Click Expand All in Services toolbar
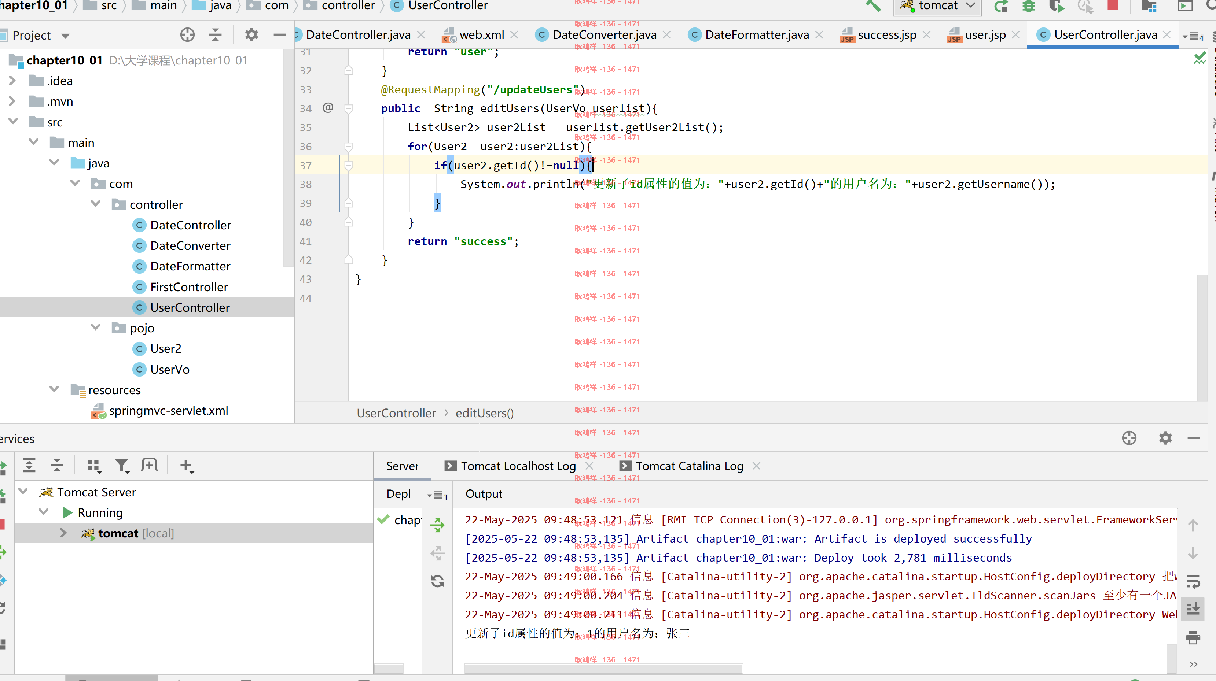Screen dimensions: 1216x681 pos(29,466)
